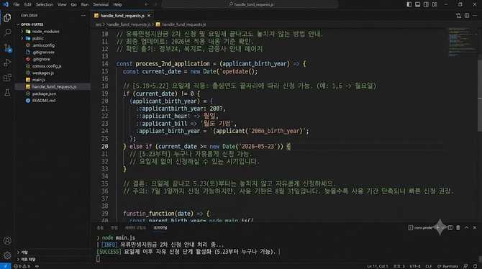Split the editor right

tap(467, 15)
